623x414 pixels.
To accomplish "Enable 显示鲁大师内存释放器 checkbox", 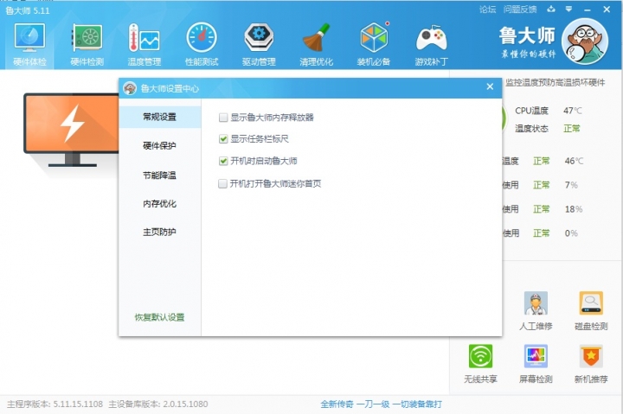I will (223, 118).
